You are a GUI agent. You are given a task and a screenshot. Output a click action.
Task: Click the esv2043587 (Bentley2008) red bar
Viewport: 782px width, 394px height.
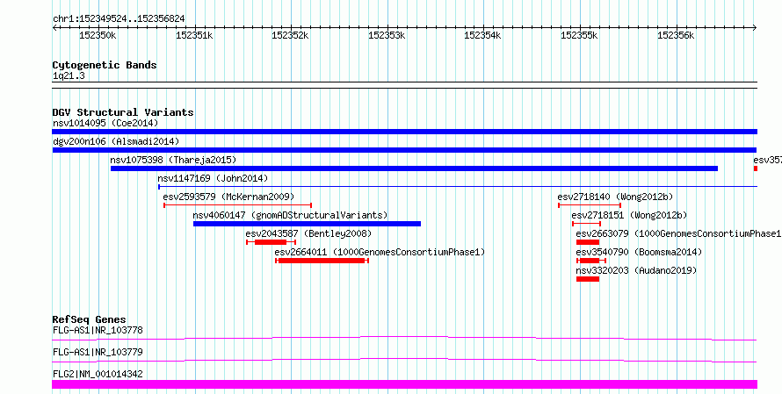(x=272, y=242)
